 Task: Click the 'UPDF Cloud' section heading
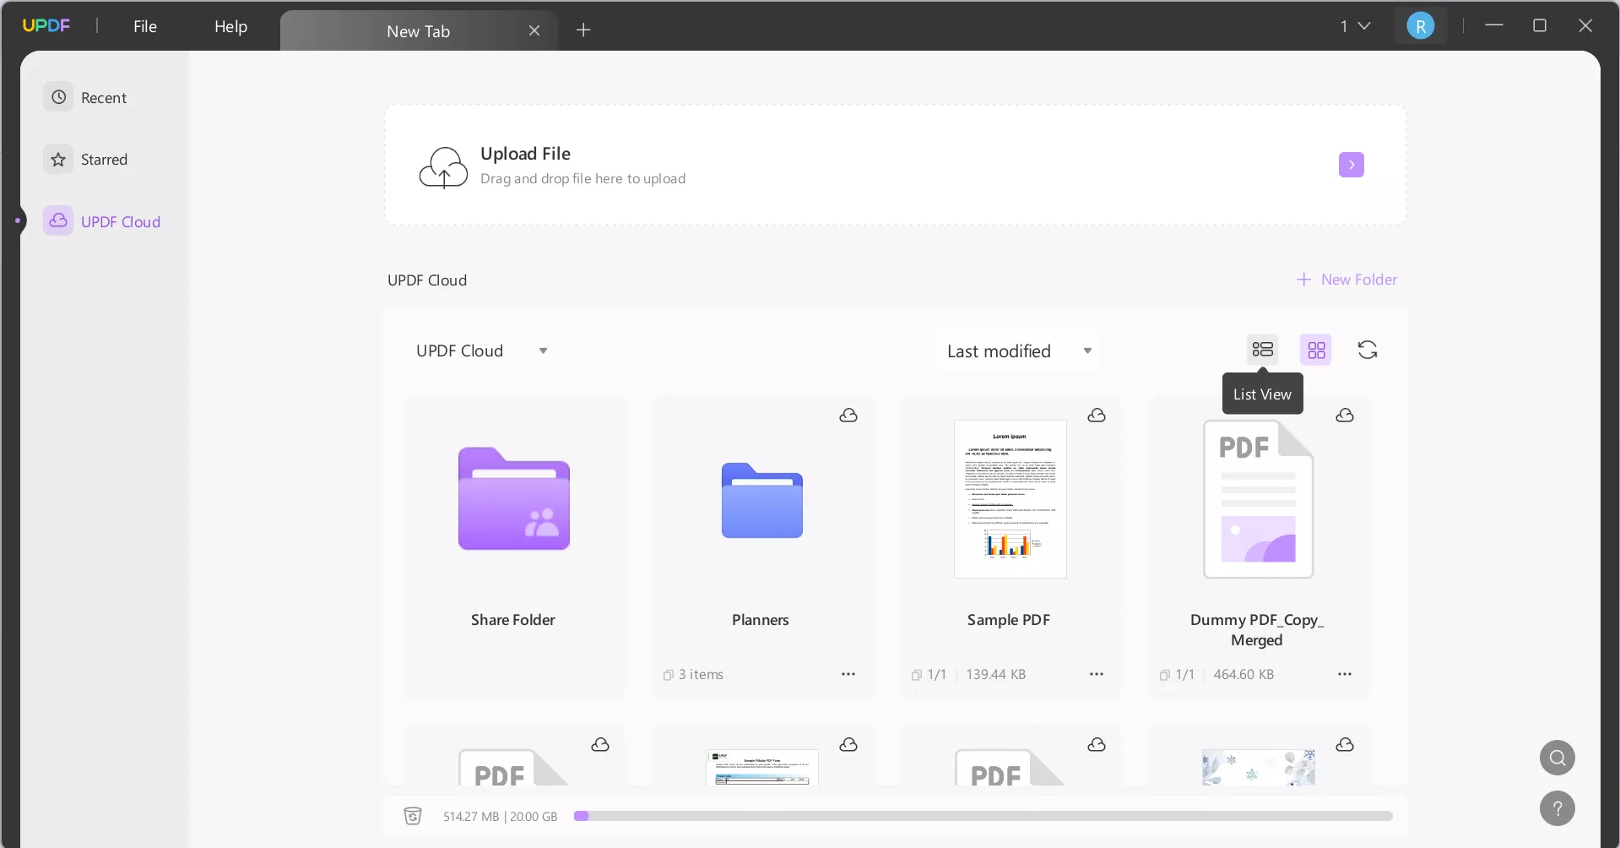(427, 280)
